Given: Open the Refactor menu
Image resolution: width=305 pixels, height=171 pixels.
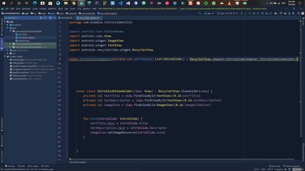Looking at the screenshot, I should coord(52,9).
